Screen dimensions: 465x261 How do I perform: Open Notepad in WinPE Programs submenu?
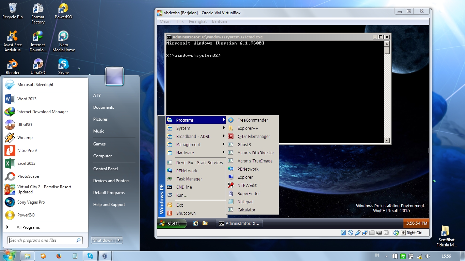click(x=252, y=202)
